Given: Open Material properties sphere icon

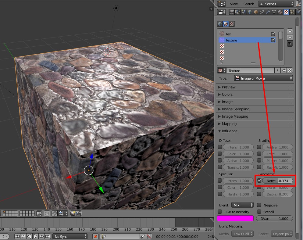Looking at the screenshot, I should click(280, 12).
